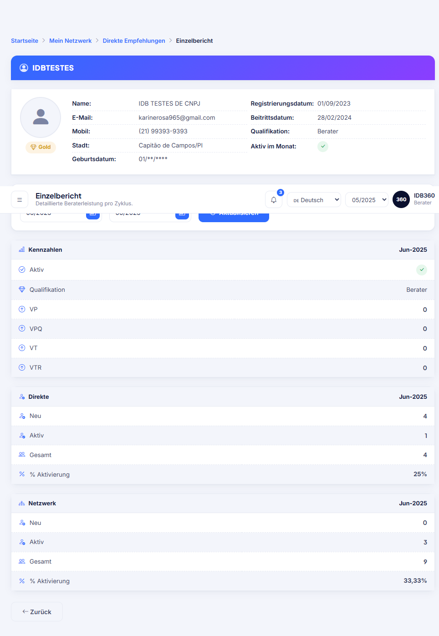Click the arrow icon on the VT row

pyautogui.click(x=22, y=348)
